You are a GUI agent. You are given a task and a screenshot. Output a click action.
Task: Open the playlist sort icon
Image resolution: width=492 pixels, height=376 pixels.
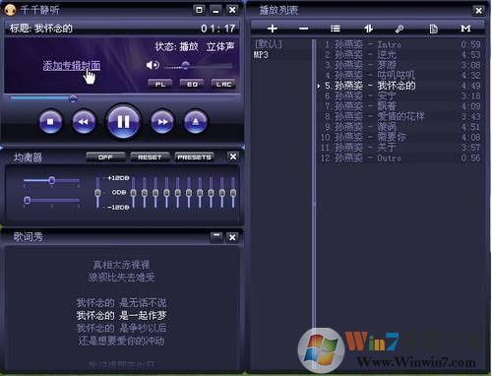[x=368, y=29]
